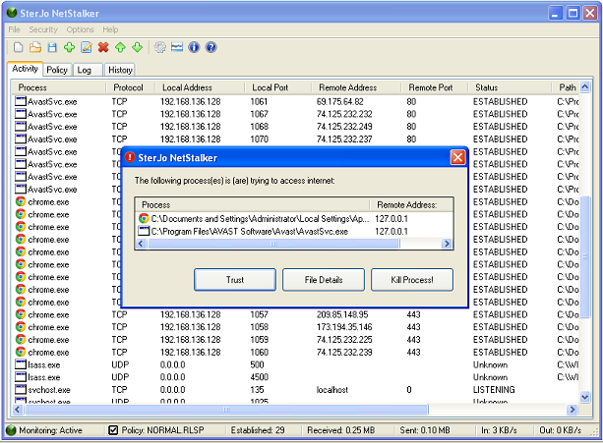Viewport: 603px width, 443px height.
Task: Select lsass.exe row with UDP port 500
Action: [296, 364]
